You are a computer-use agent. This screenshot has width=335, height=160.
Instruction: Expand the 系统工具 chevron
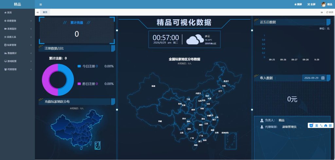point(31,37)
